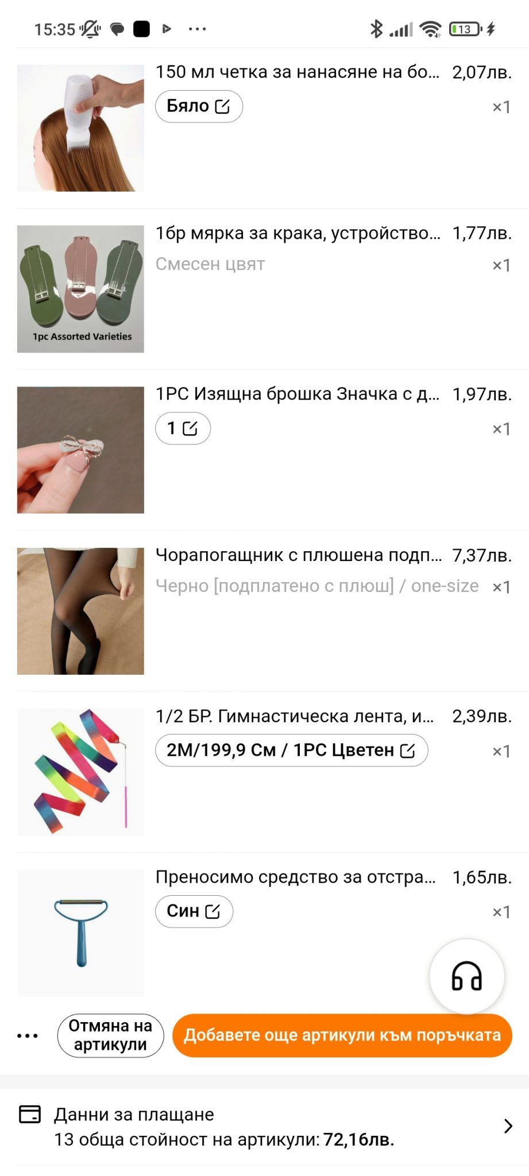Image resolution: width=529 pixels, height=1176 pixels.
Task: Open the foot measure product thumbnail
Action: 80,289
